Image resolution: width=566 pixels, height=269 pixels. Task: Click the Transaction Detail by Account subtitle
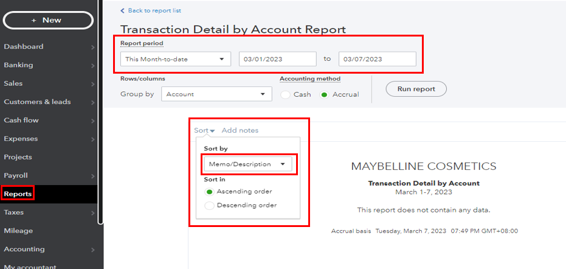pos(424,183)
